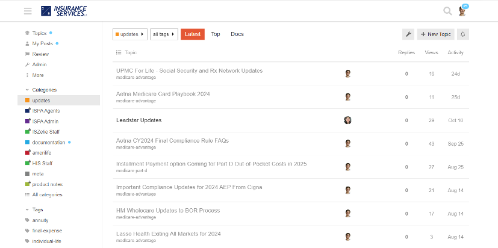Open UPMC For Life updates topic

[189, 70]
